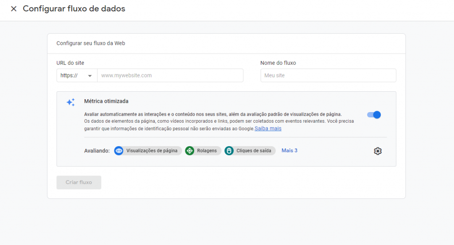Click the Meu site stream name field
Viewport: 454px width, 245px height.
(328, 76)
